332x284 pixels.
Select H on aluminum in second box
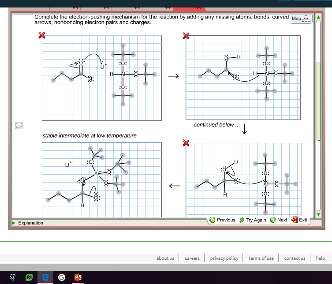tap(255, 73)
